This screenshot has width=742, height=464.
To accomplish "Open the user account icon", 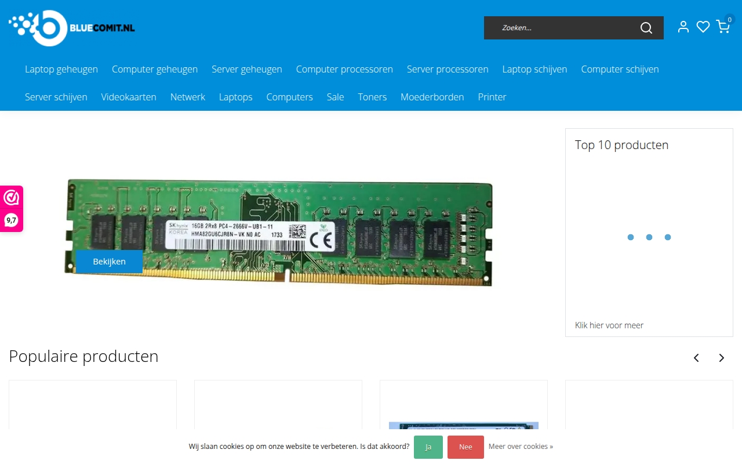I will coord(683,27).
